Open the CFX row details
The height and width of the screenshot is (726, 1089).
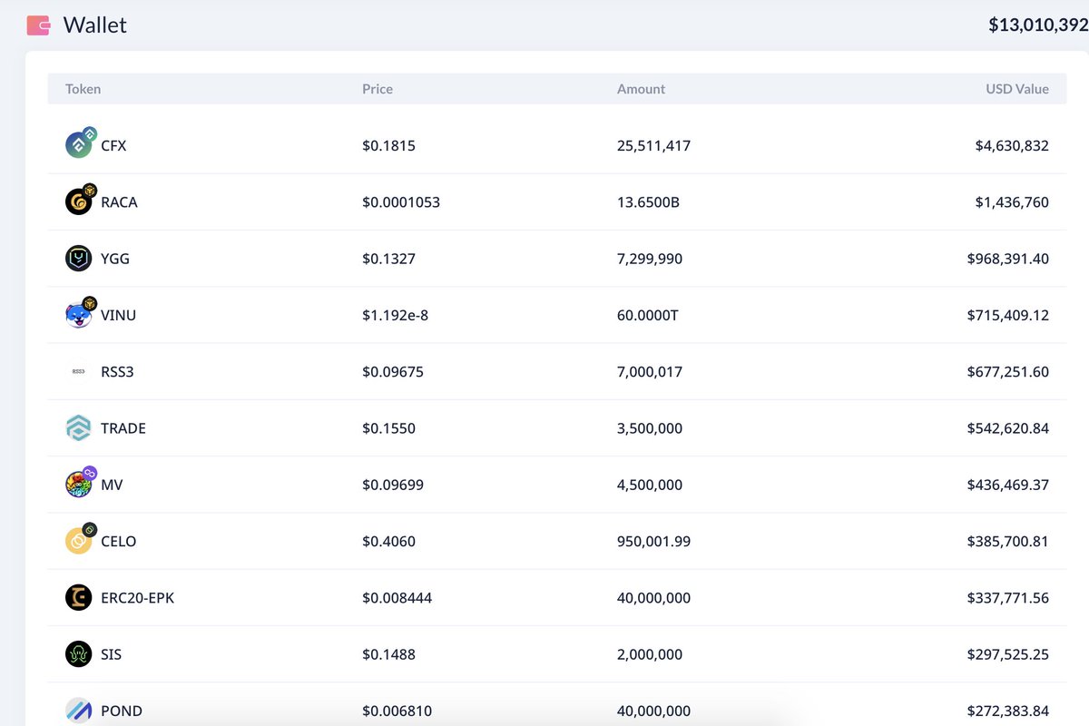544,144
